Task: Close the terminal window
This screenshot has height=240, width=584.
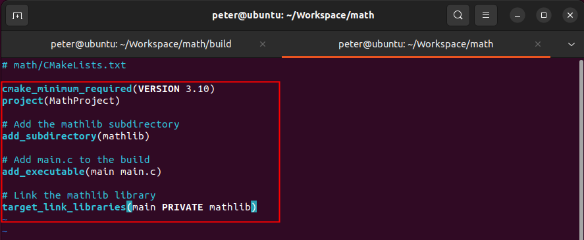Action: point(570,15)
